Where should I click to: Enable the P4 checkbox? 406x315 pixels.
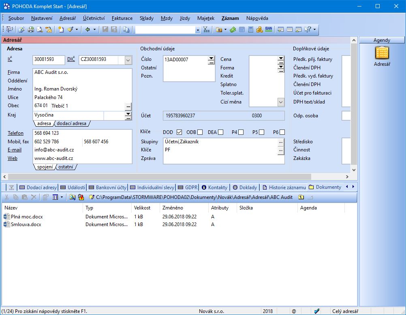pos(241,132)
